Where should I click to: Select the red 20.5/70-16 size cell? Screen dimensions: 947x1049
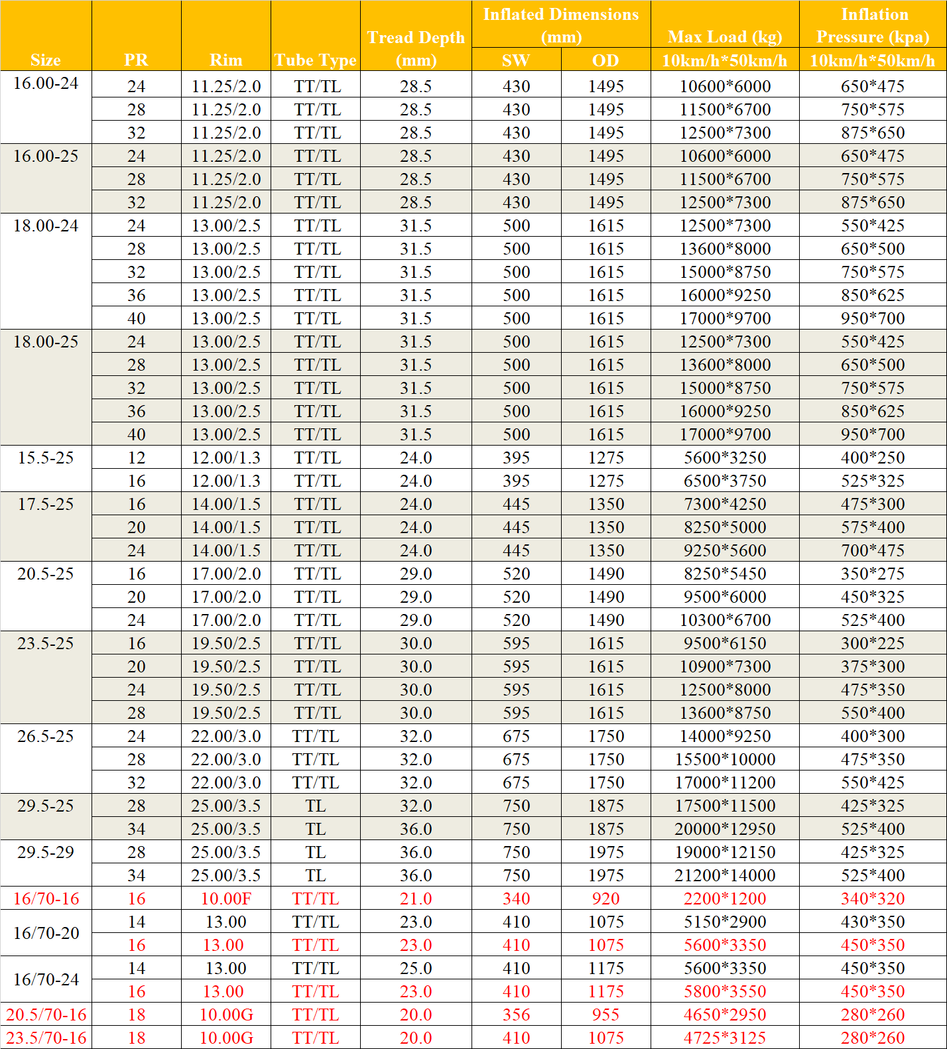tap(46, 1015)
